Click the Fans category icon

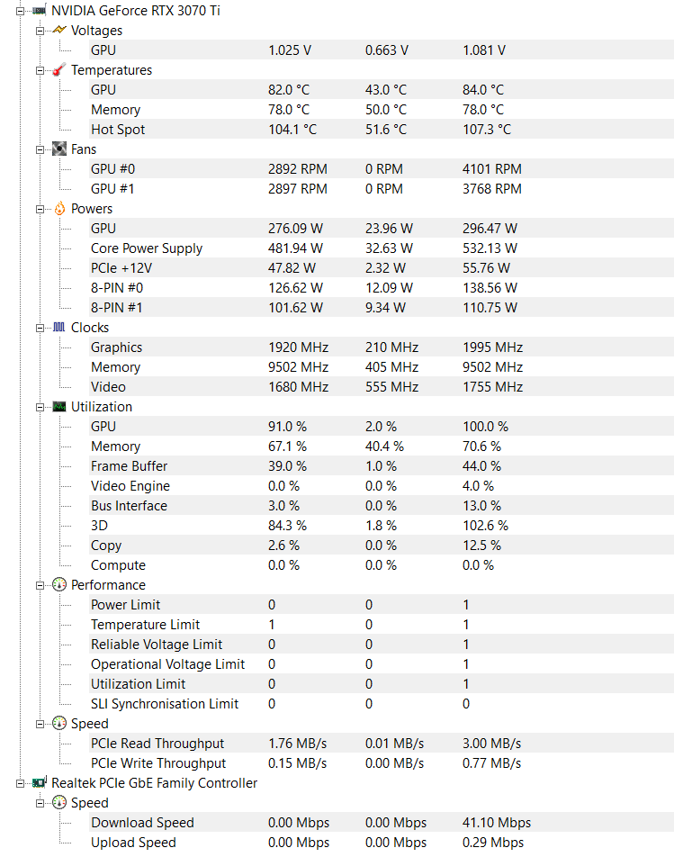[59, 149]
